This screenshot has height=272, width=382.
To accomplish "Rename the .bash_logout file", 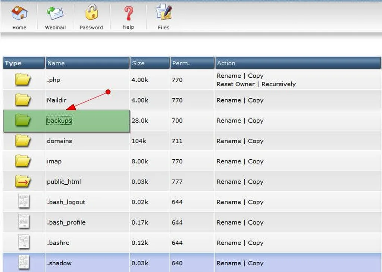I will pyautogui.click(x=229, y=202).
